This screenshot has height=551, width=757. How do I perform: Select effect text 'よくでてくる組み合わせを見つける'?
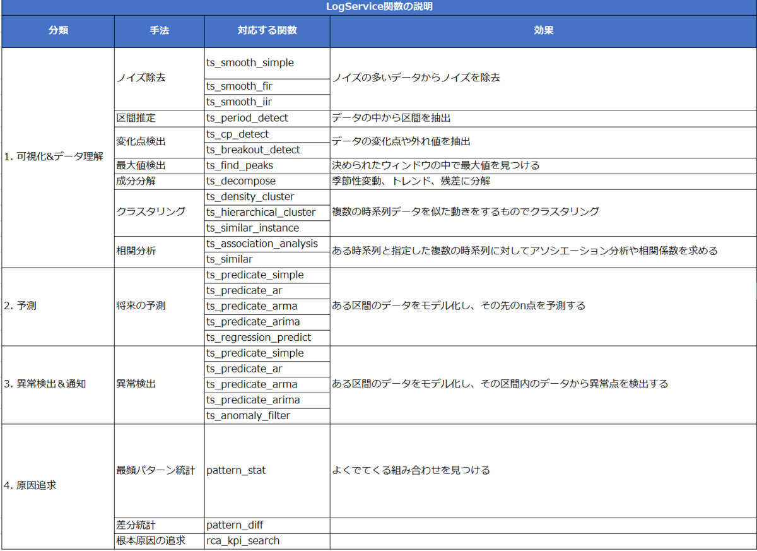pyautogui.click(x=411, y=471)
